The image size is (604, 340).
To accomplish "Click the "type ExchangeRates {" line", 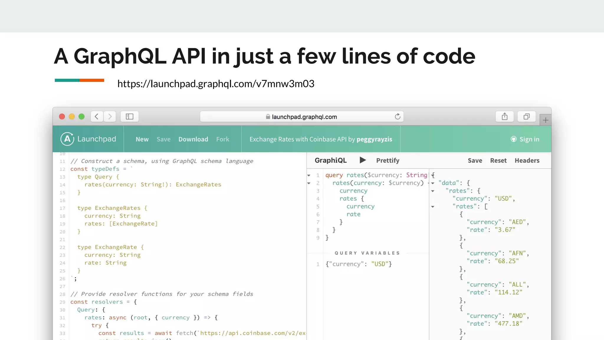I will [x=112, y=208].
